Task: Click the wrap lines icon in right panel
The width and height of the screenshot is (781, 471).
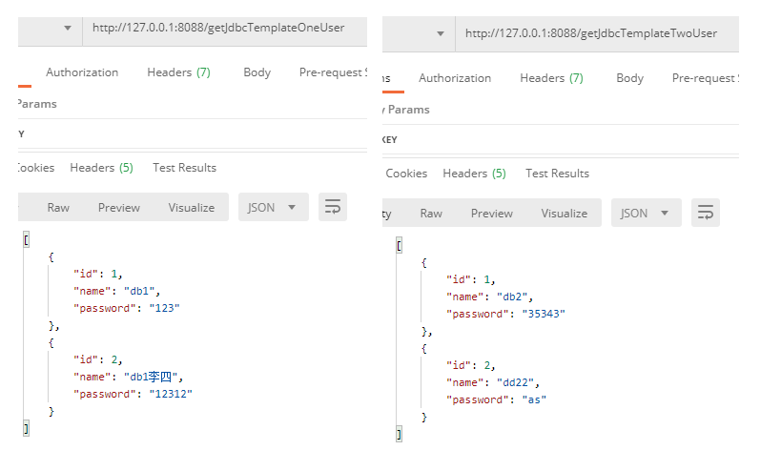Action: (x=705, y=213)
